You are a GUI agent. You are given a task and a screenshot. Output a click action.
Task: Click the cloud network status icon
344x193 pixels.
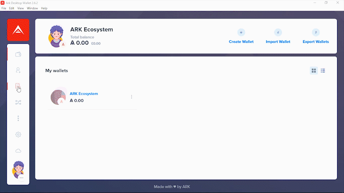(x=18, y=151)
